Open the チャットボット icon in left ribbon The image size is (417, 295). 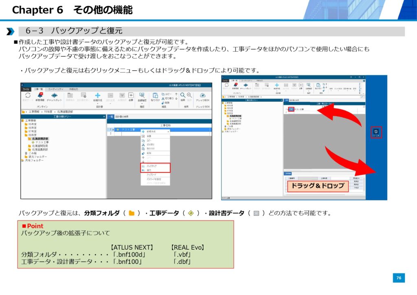tap(54, 95)
